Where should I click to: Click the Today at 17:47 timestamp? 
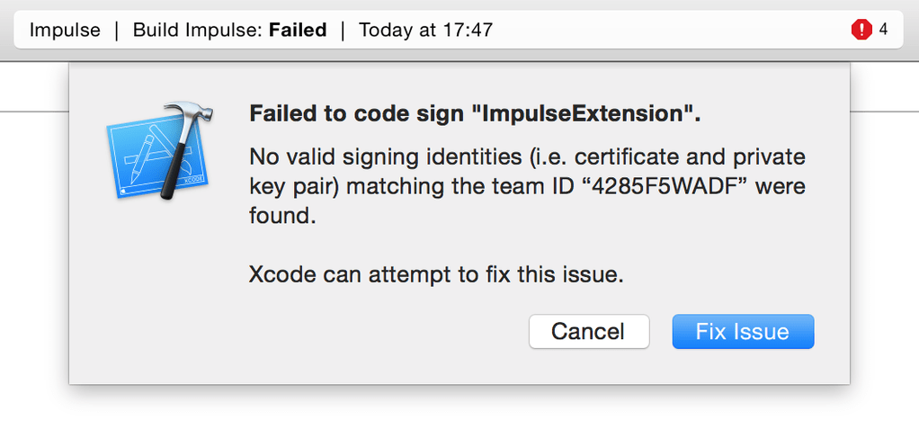(425, 30)
